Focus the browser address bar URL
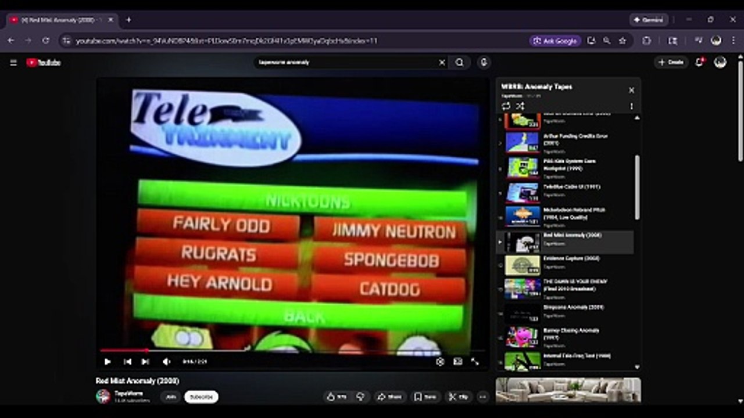Screen dimensions: 744x418 (x=227, y=41)
